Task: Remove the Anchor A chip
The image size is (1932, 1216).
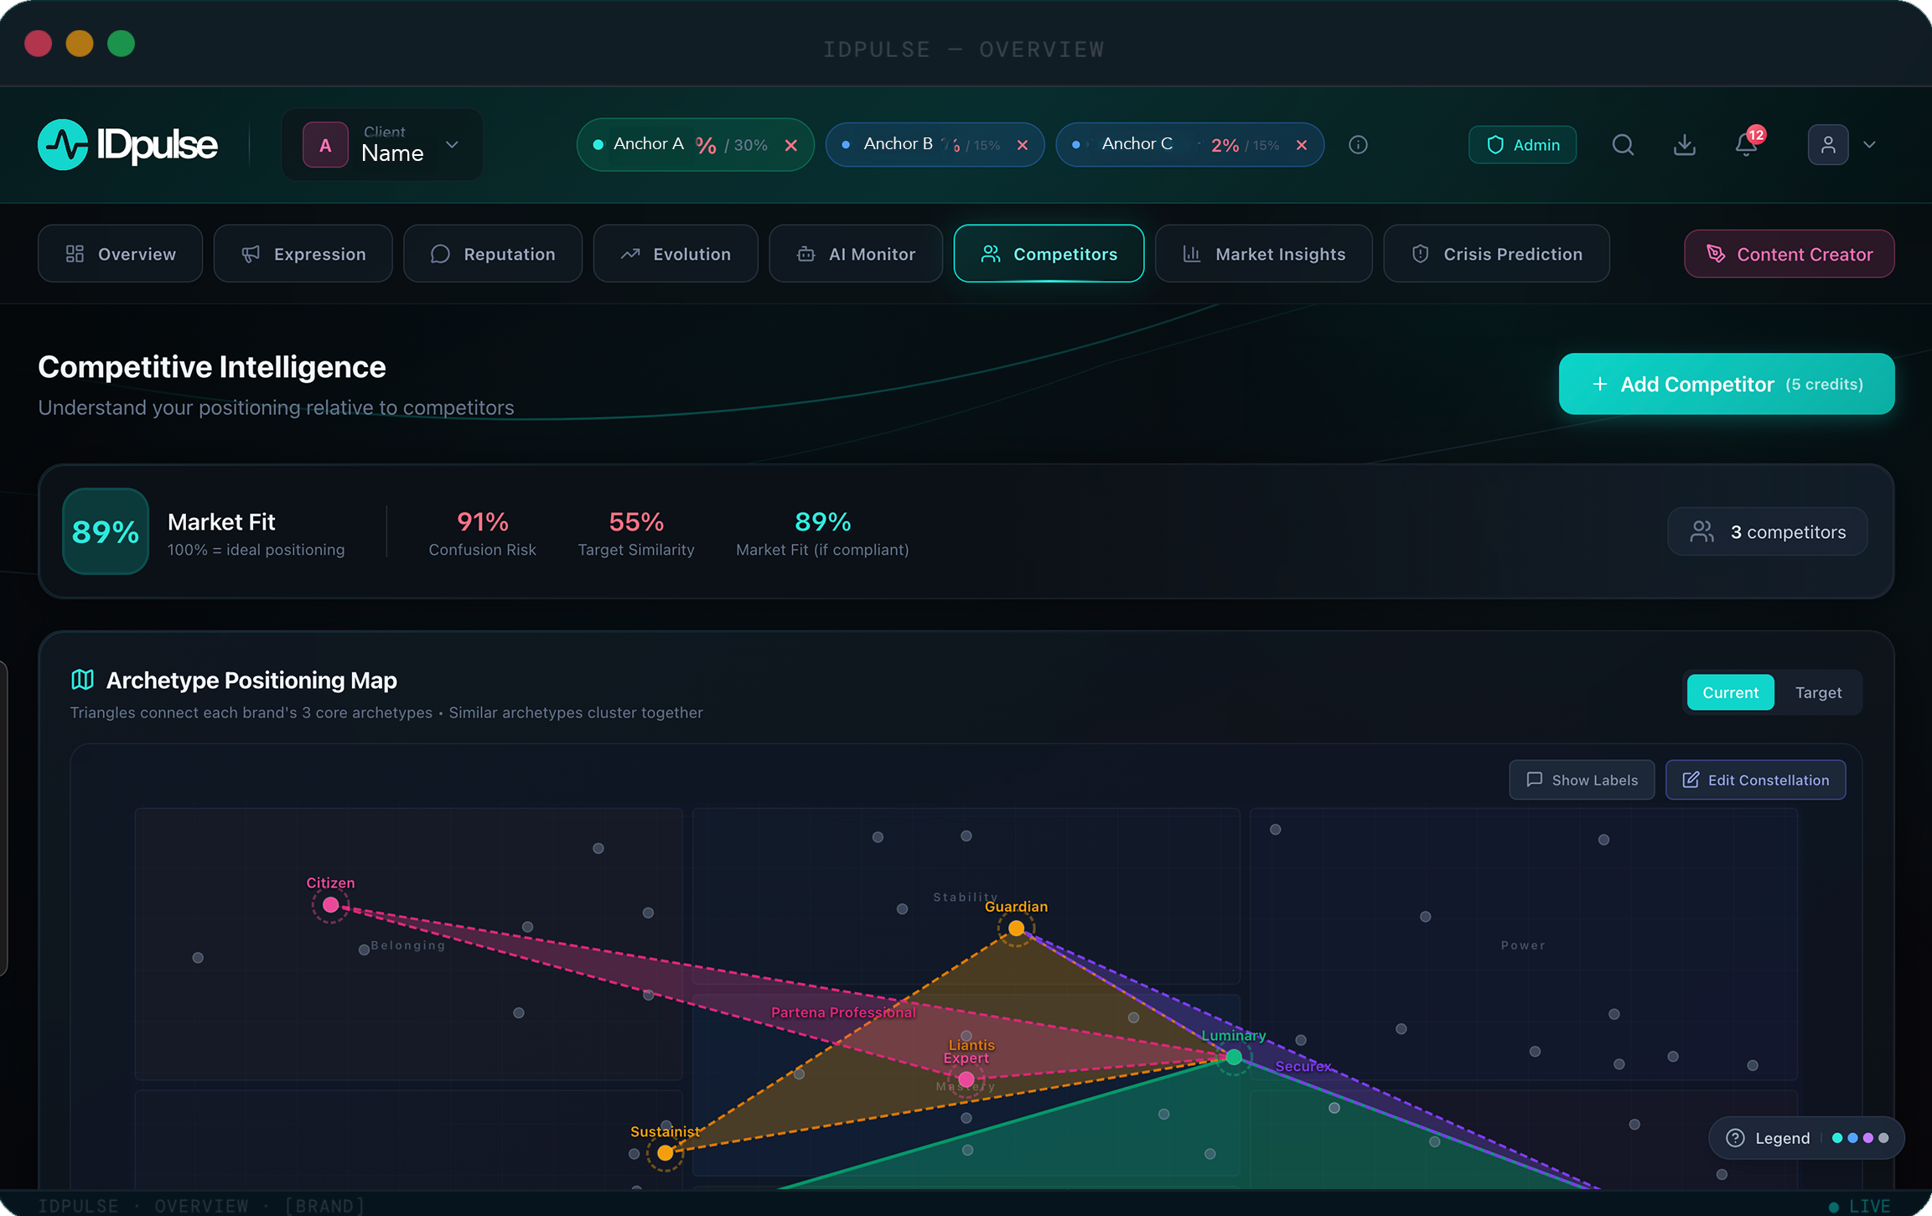Action: point(790,145)
